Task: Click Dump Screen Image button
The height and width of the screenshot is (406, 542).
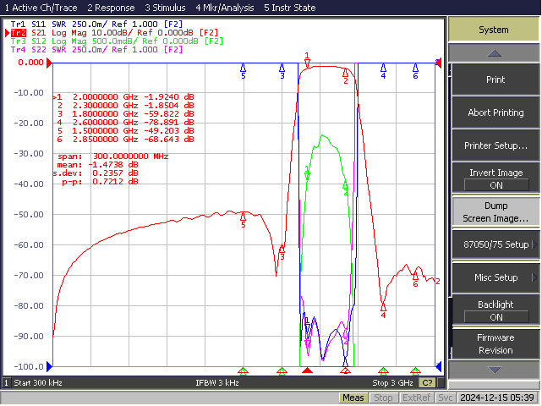Action: pyautogui.click(x=495, y=211)
